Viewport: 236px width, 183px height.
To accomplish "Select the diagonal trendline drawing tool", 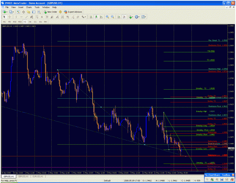I will coord(26,17).
